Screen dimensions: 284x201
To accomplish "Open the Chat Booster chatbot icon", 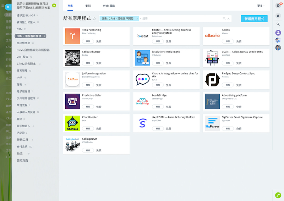I will (72, 123).
